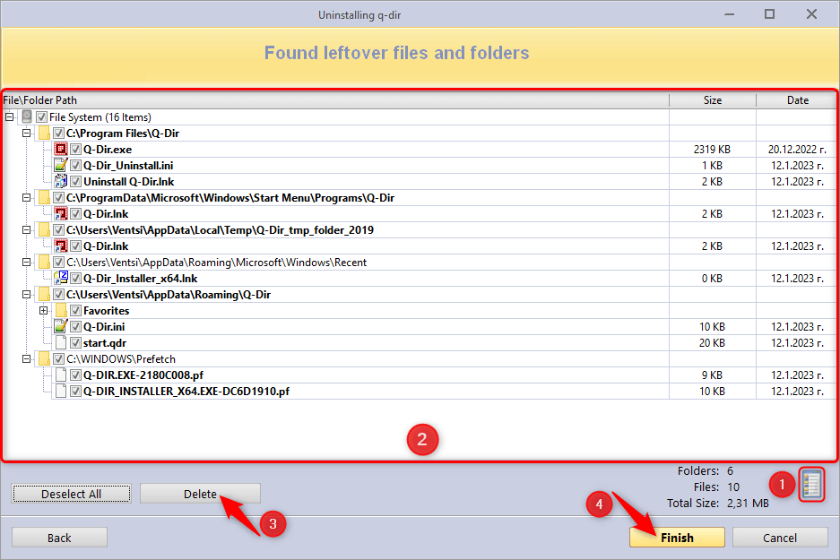
Task: Collapse the Windows\Recent folder node
Action: tap(26, 263)
